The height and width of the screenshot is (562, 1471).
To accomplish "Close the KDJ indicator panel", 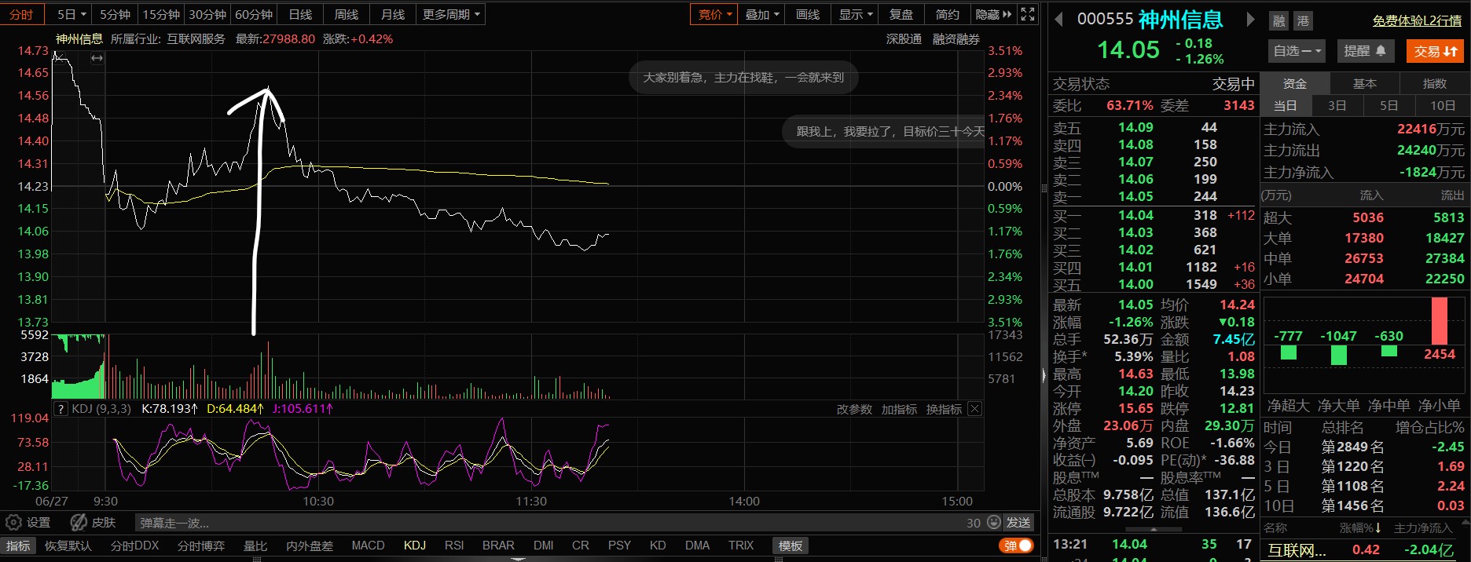I will pos(974,409).
